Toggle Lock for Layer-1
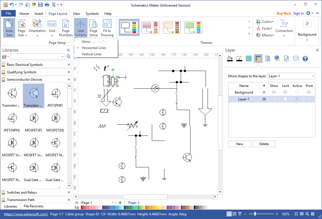This screenshot has width=322, height=219. point(285,99)
